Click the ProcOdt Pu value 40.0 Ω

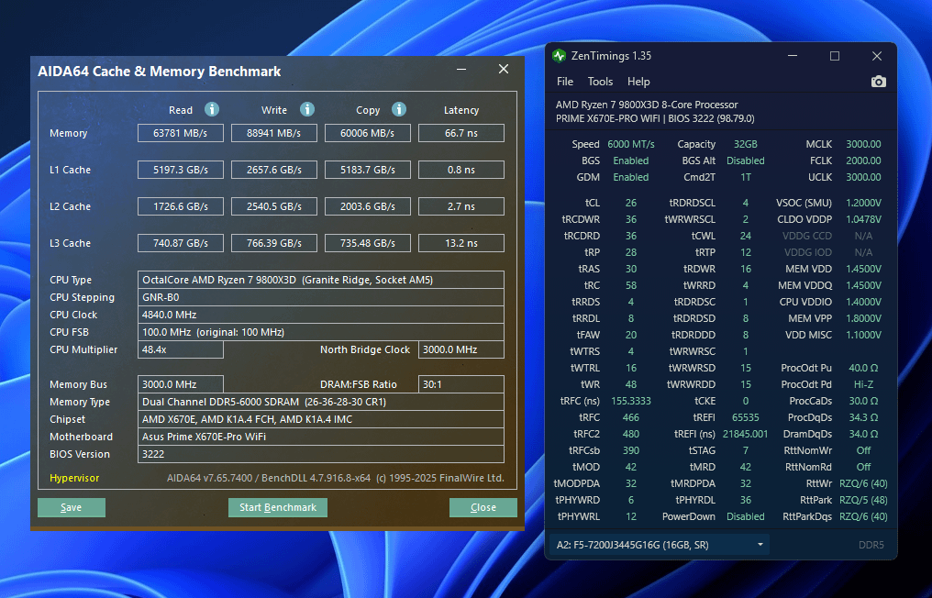point(863,368)
